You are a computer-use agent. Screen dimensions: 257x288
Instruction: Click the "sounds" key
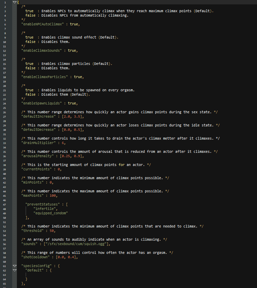pos(29,244)
